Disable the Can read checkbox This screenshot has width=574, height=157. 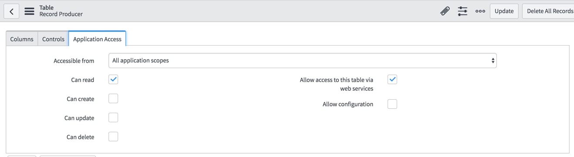(x=113, y=79)
